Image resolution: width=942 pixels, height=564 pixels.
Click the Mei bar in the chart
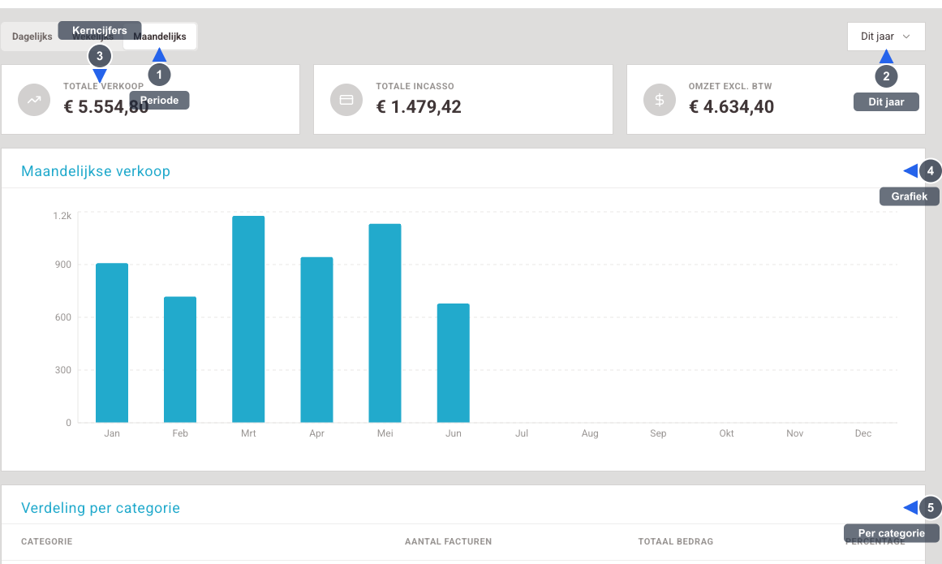(385, 323)
